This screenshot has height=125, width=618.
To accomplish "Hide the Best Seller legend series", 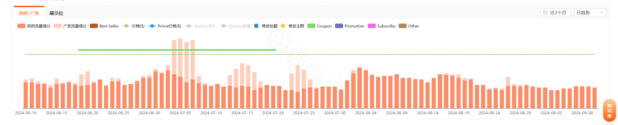I will (x=104, y=26).
